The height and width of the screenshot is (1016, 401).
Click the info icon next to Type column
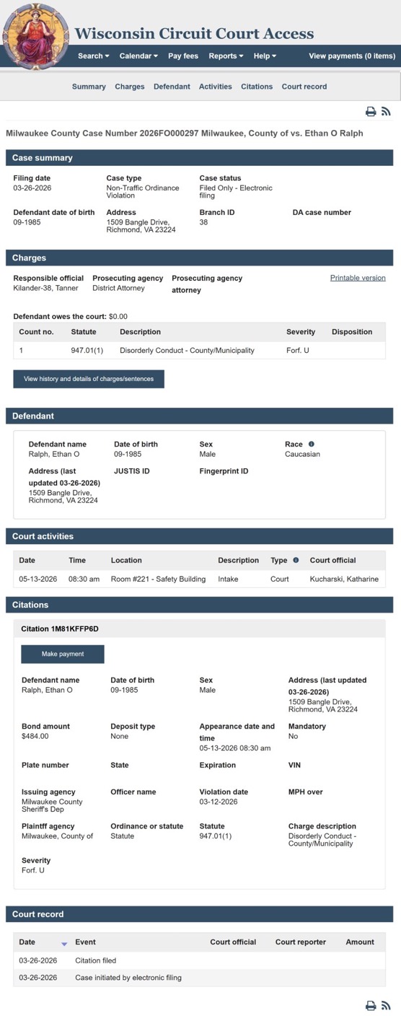295,560
